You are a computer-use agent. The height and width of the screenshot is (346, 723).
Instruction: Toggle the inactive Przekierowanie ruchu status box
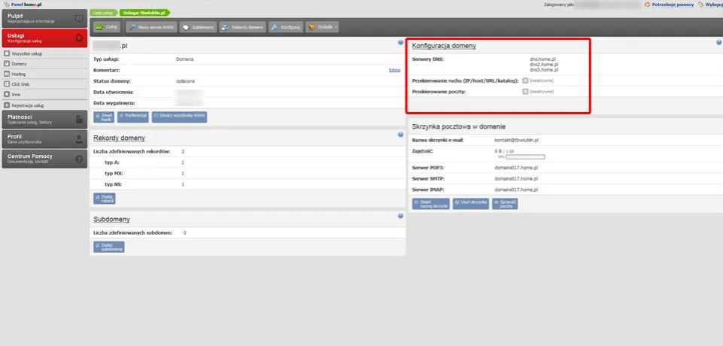[525, 80]
